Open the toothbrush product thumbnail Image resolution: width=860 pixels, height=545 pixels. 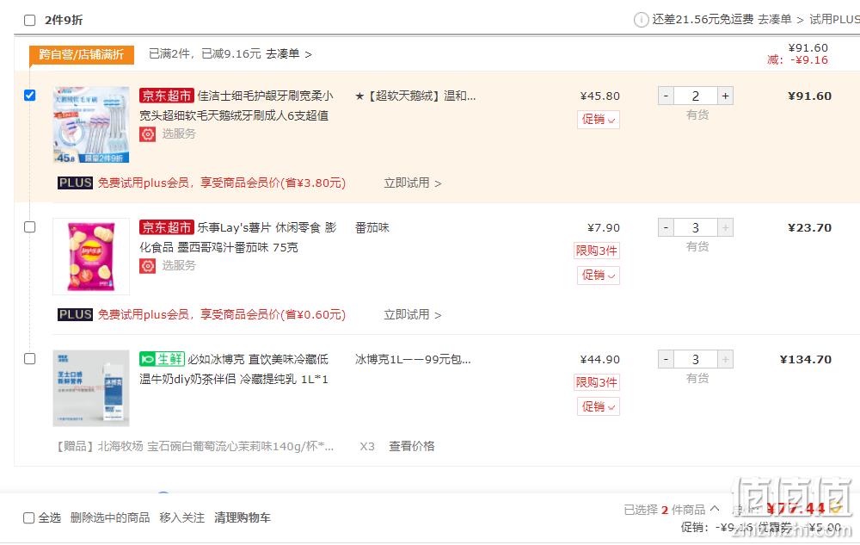click(x=91, y=125)
